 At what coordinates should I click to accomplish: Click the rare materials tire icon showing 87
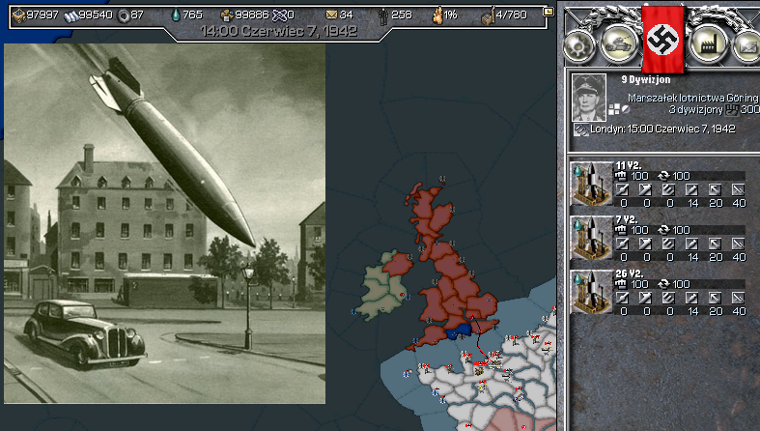[124, 15]
